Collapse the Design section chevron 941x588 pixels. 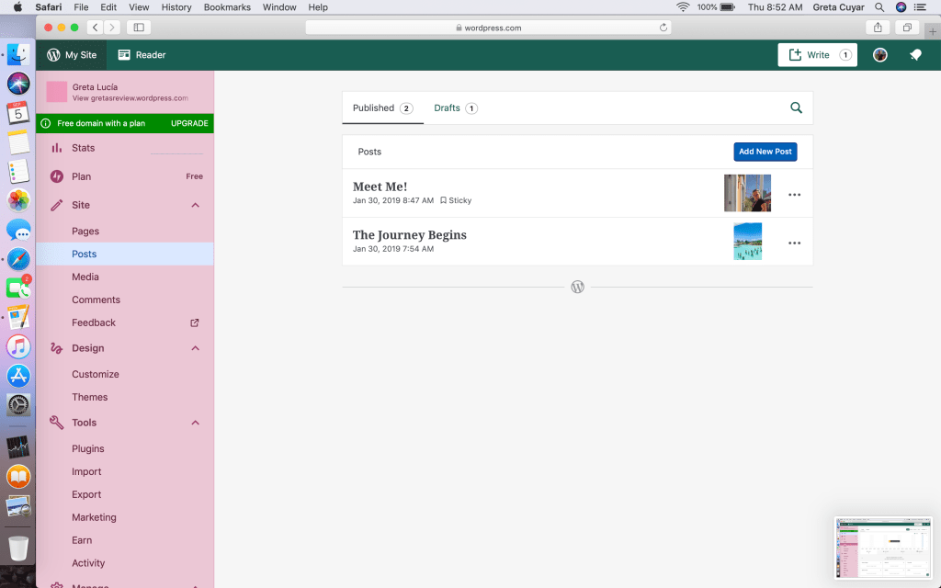coord(196,349)
